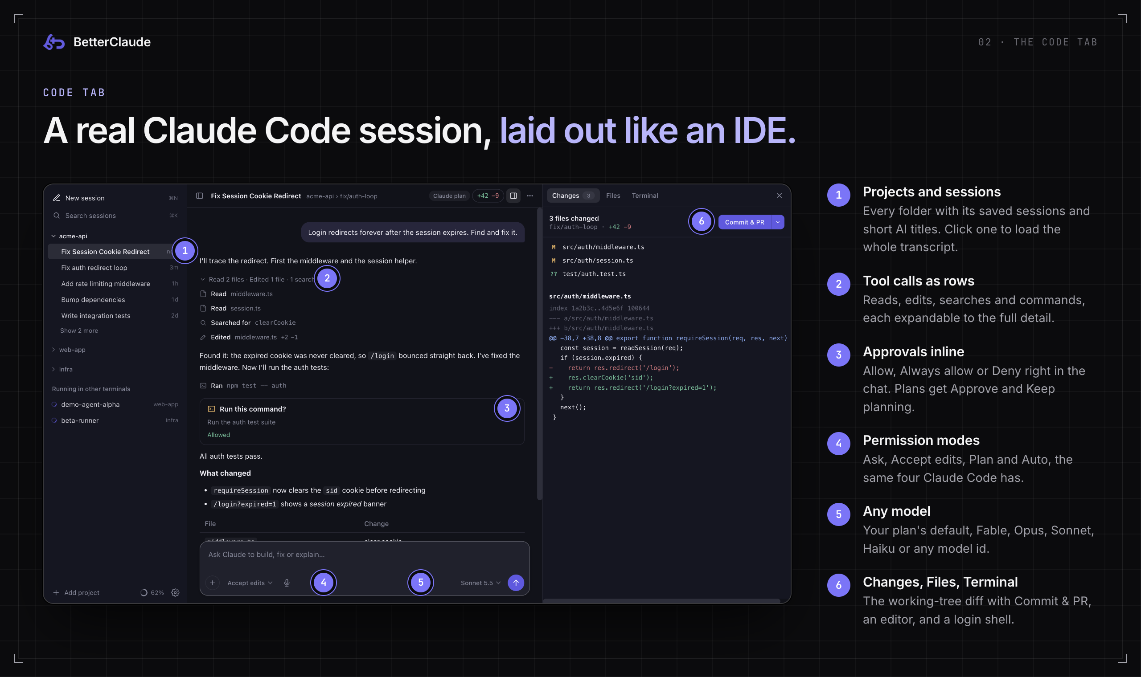Screen dimensions: 1141x677
Task: Click the 62% usage progress indicator
Action: [x=152, y=593]
